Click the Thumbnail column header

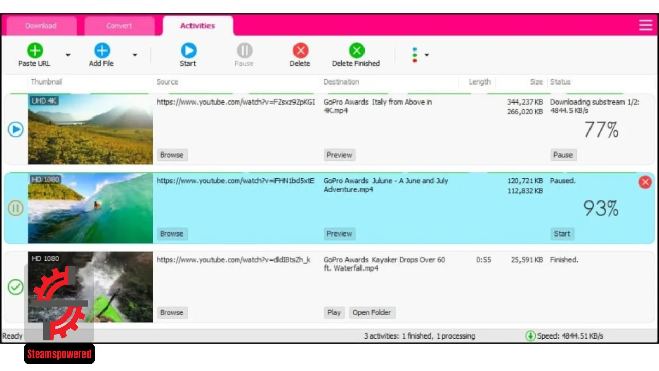click(46, 82)
